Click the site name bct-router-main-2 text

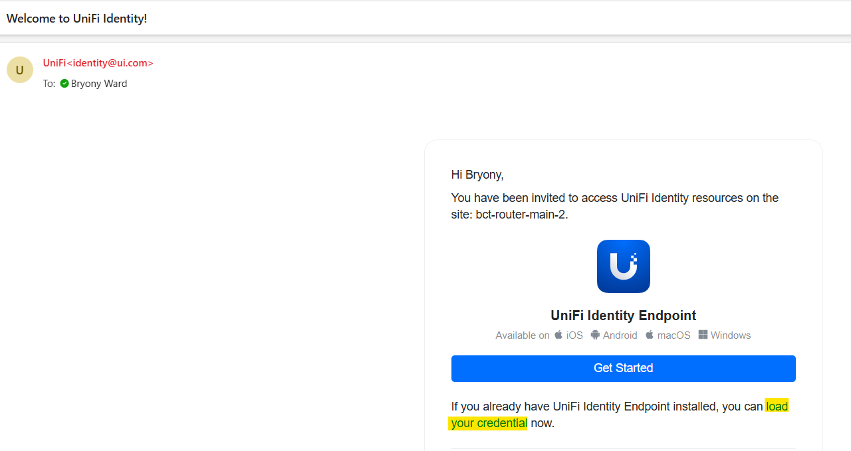[x=520, y=215]
